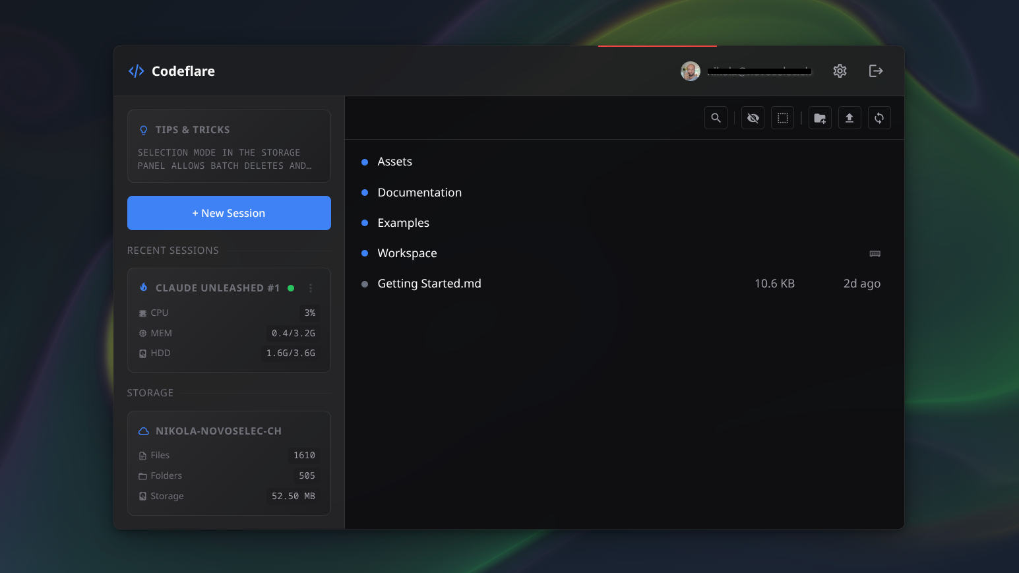Viewport: 1019px width, 573px height.
Task: Click the Storage section heading
Action: (x=150, y=393)
